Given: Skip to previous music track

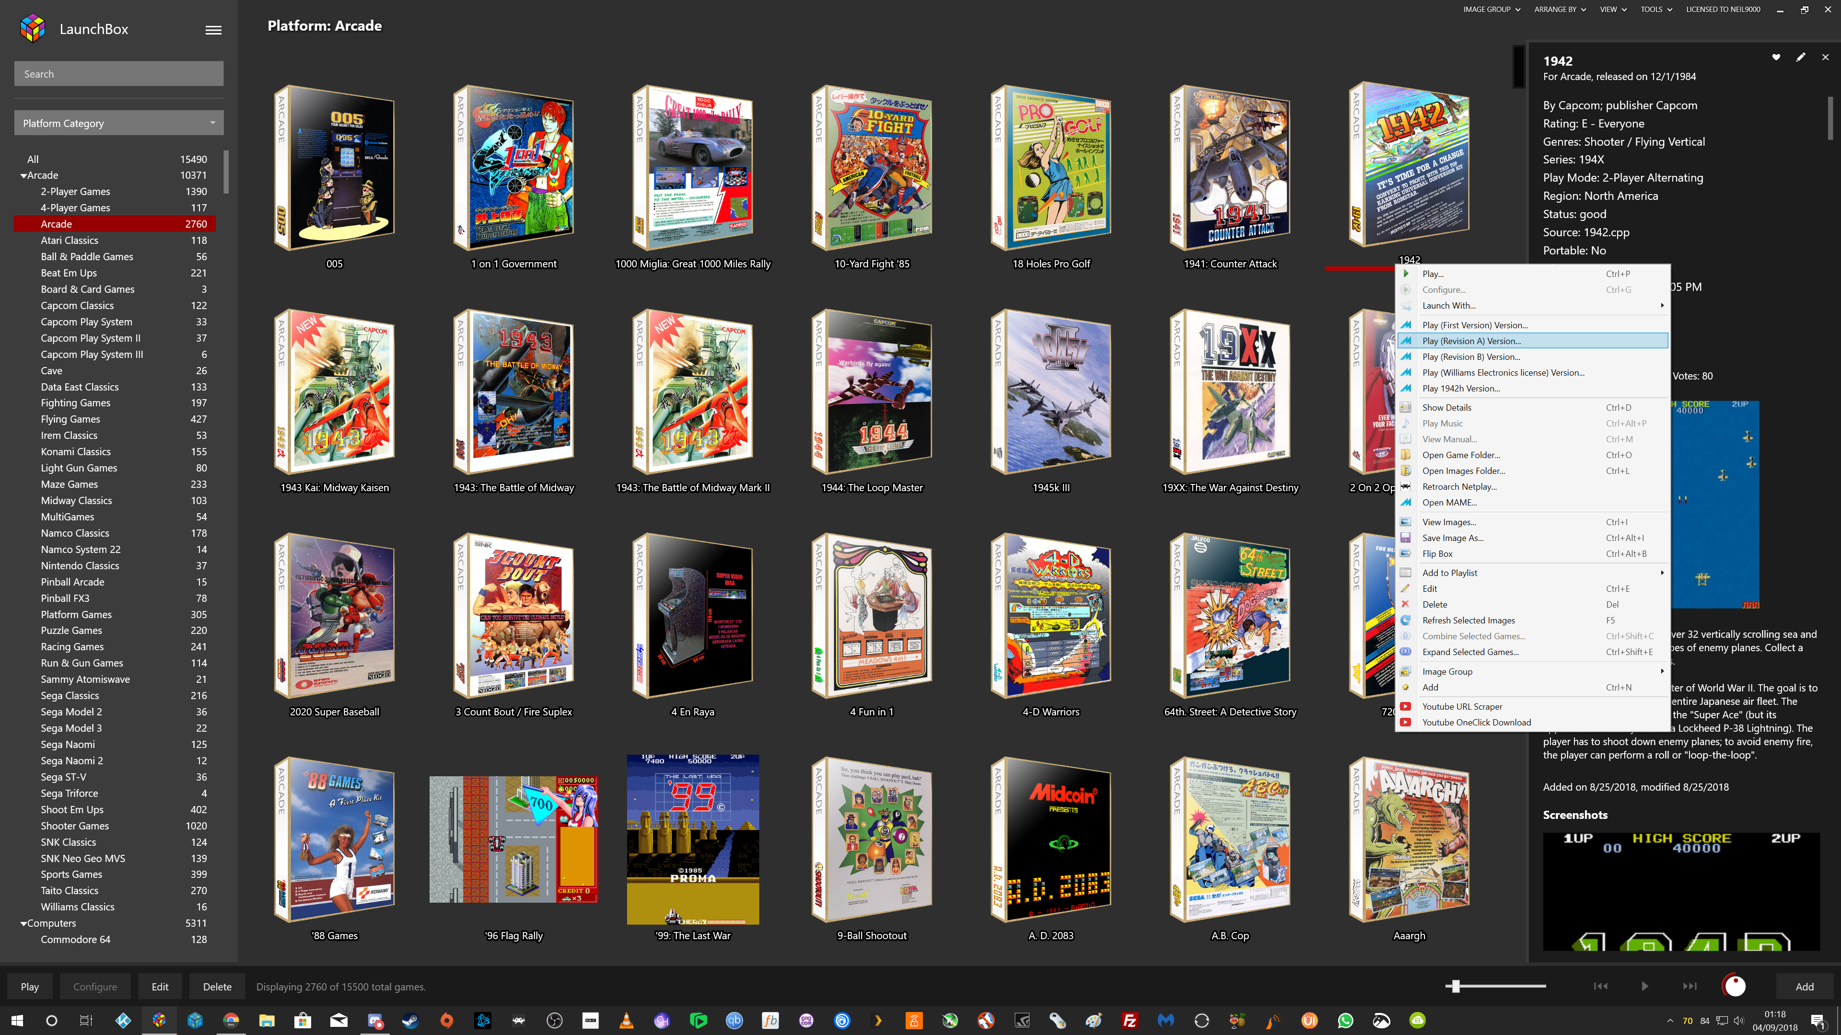Looking at the screenshot, I should point(1601,987).
